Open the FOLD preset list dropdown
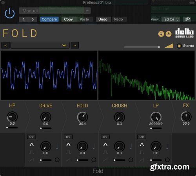This screenshot has height=176, width=196. point(40,45)
